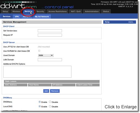Disable Local DNS radio button
Viewport: 140px width, 113px height.
click(x=50, y=106)
